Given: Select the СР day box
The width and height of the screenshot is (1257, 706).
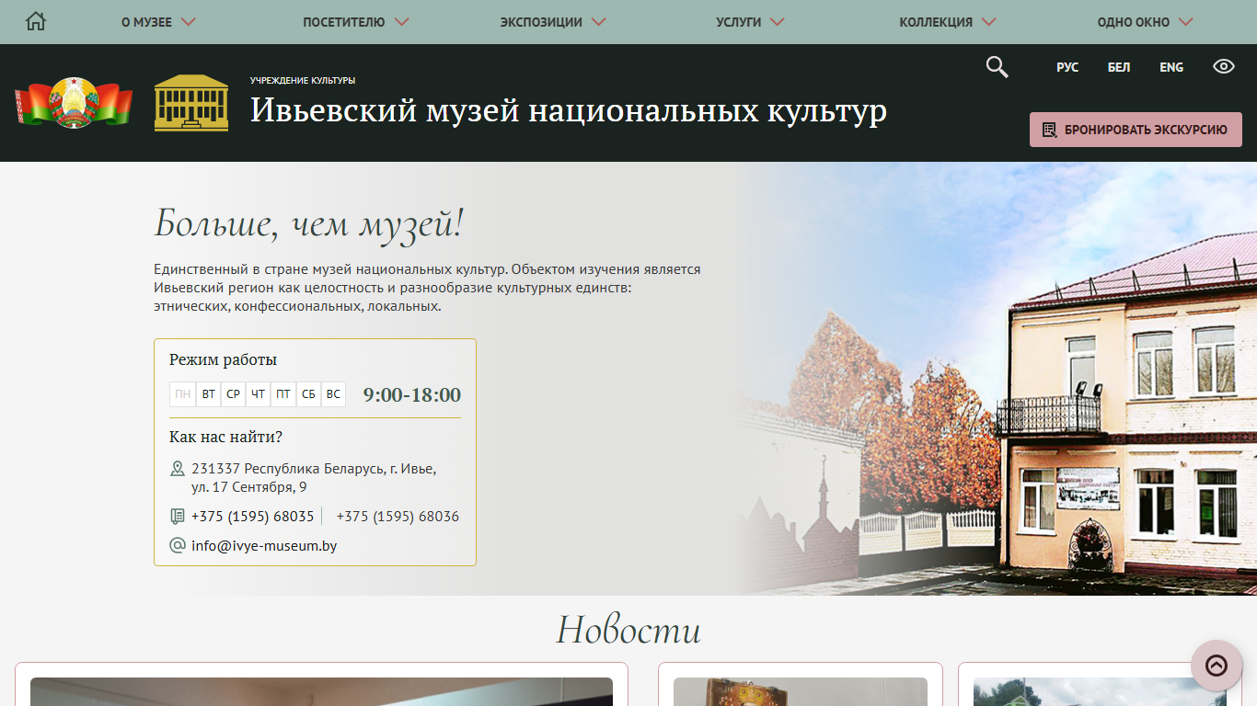Looking at the screenshot, I should click(234, 394).
